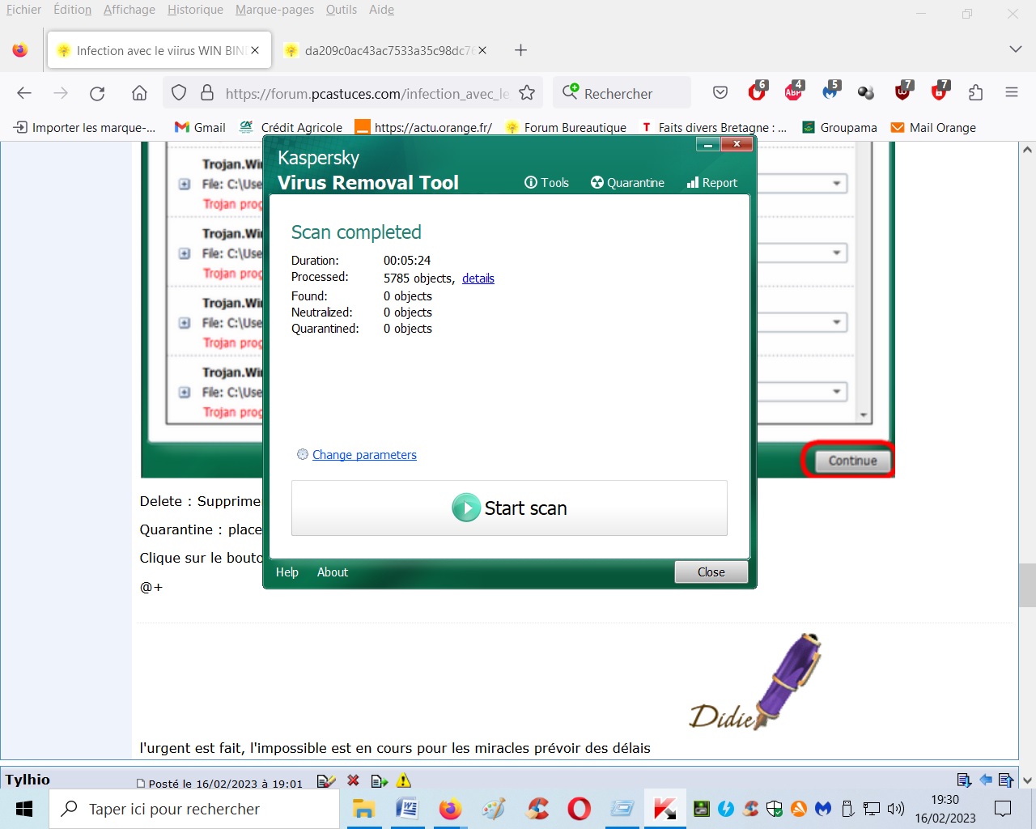
Task: Open the dark red shield extension badge 7
Action: click(x=902, y=91)
